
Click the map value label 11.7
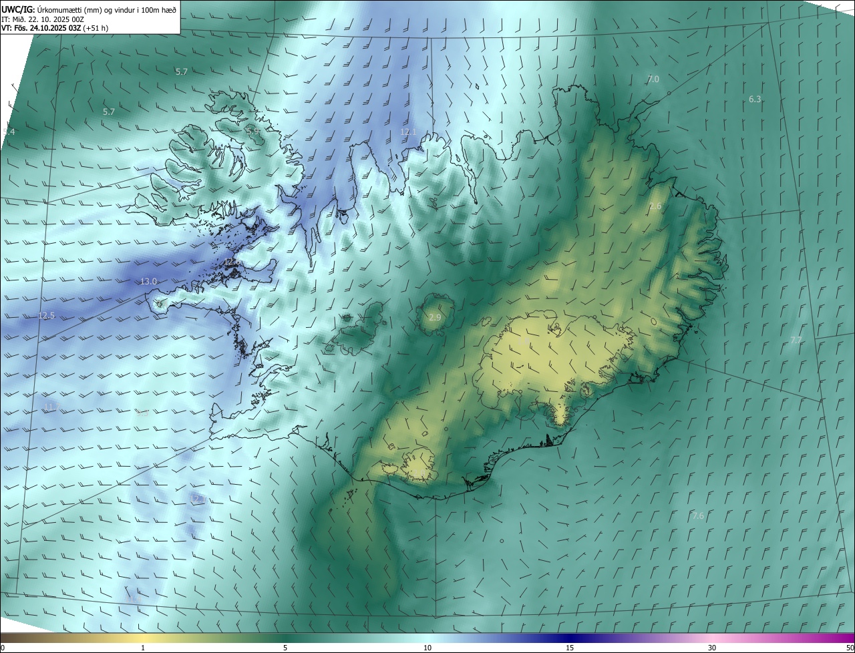(x=51, y=407)
